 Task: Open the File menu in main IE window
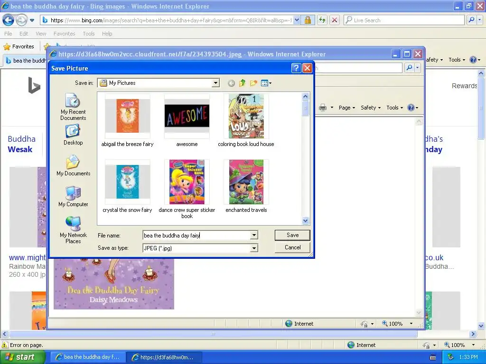click(x=8, y=34)
